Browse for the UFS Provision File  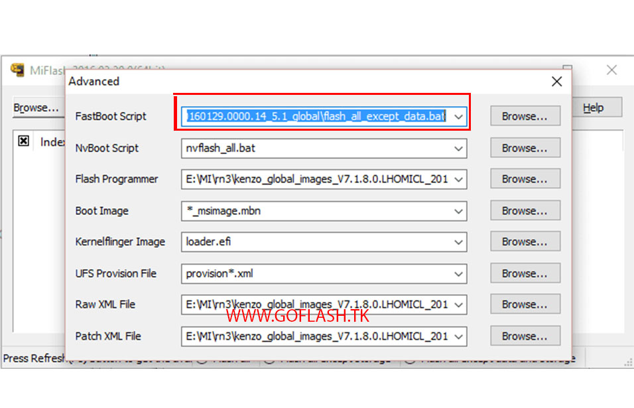[525, 273]
